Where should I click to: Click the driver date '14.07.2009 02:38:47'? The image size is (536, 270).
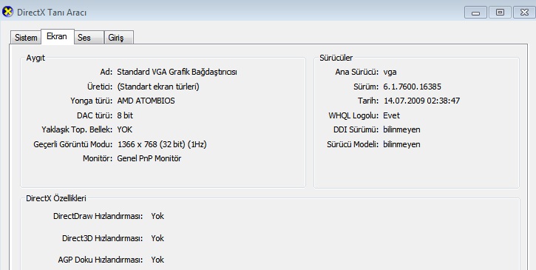click(421, 101)
